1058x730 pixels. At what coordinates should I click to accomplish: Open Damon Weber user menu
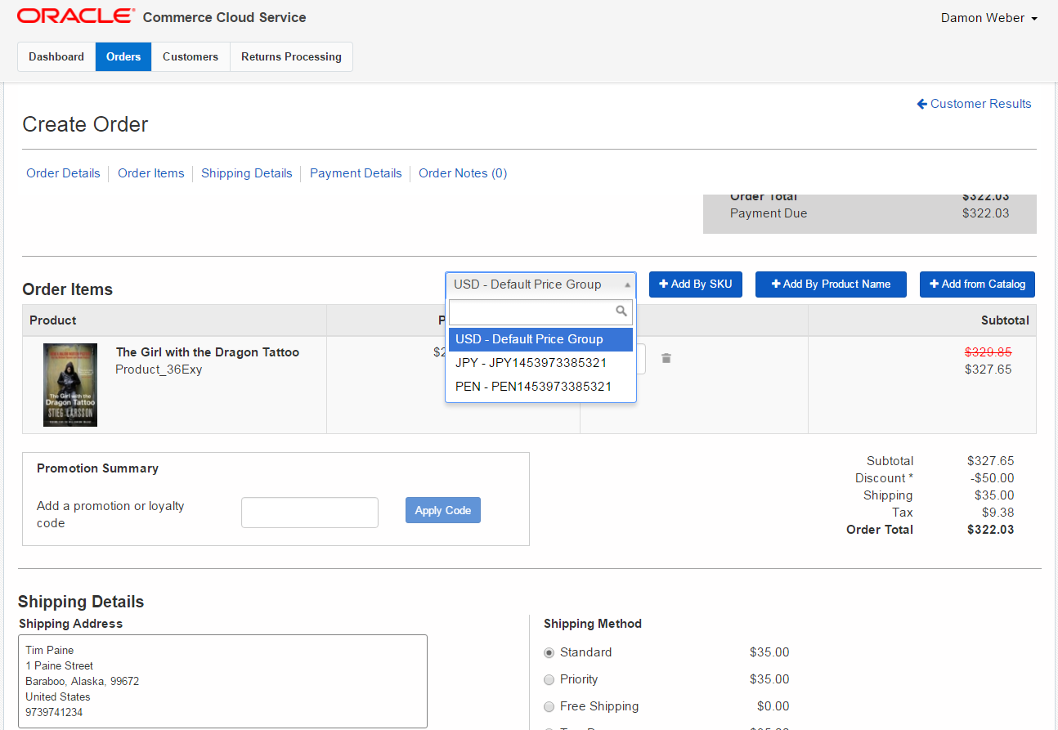click(x=989, y=18)
